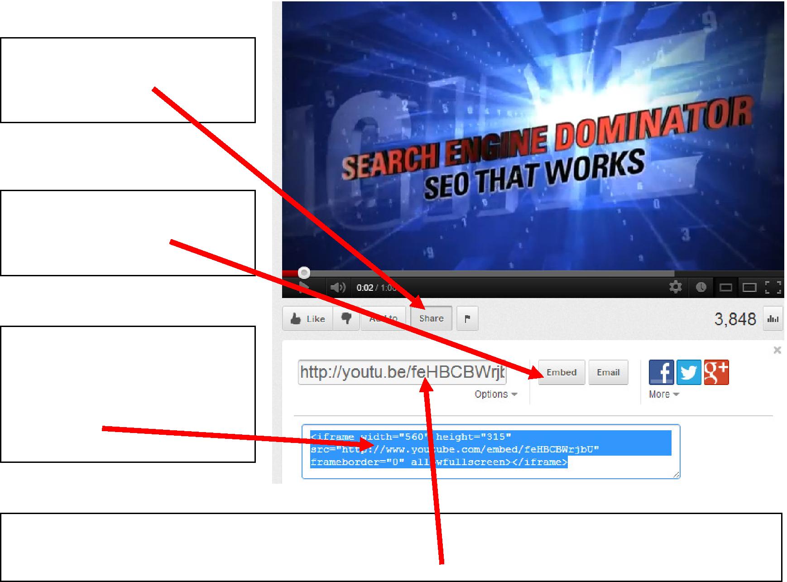787x582 pixels.
Task: Close the share panel with X
Action: point(777,350)
